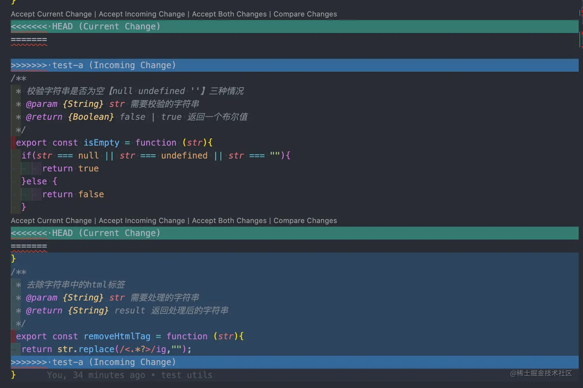Click the 'return true' line
The width and height of the screenshot is (583, 388).
pos(71,169)
